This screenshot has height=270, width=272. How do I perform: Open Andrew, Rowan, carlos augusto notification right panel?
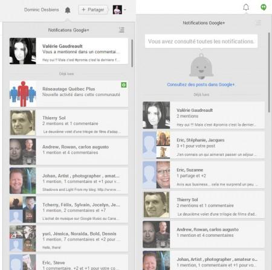pyautogui.click(x=204, y=234)
